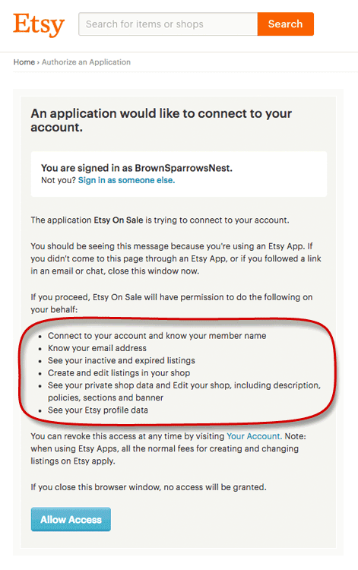Click the You should be seeing this message paragraph
Viewport: 358px width, 570px height.
tap(176, 259)
